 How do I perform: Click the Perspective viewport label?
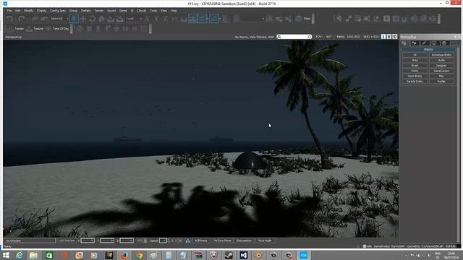pyautogui.click(x=14, y=37)
